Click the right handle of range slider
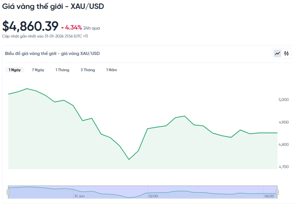This screenshot has height=204, width=294. [x=277, y=192]
